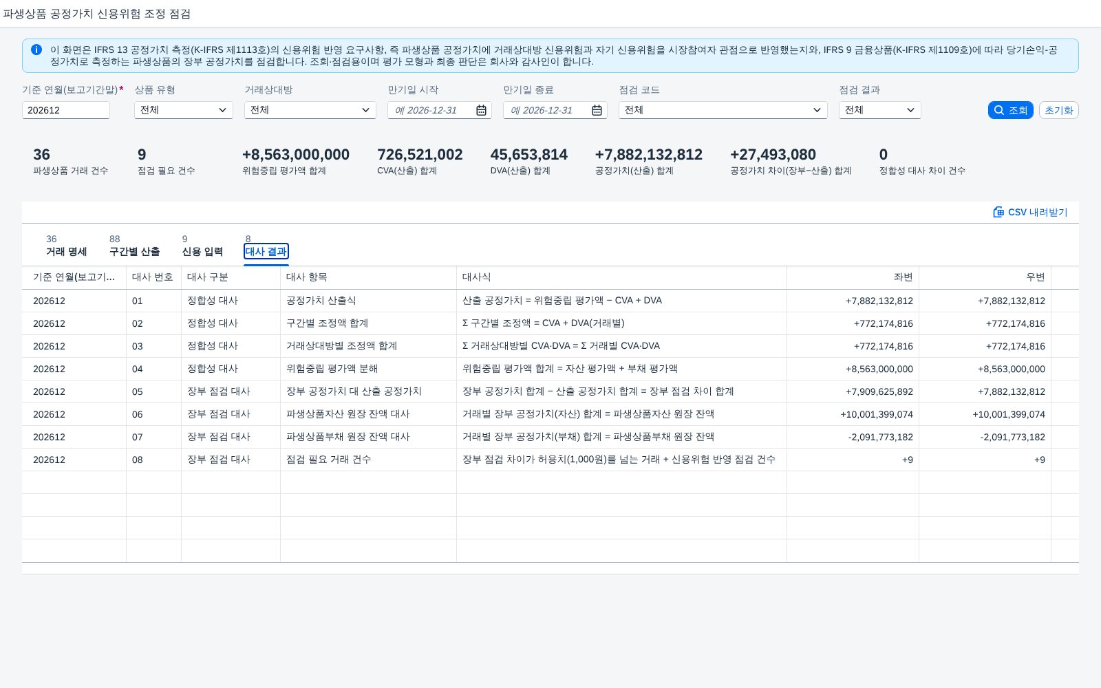Click the magnifier icon on 조회 button
Viewport: 1101px width, 688px height.
click(x=999, y=110)
